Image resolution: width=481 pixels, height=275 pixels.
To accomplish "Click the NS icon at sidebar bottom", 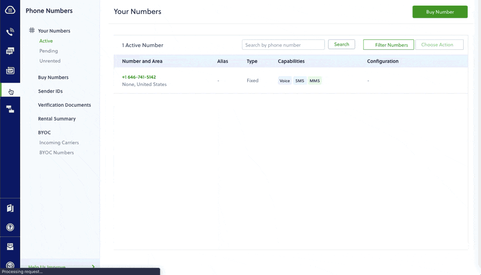I will (x=10, y=265).
